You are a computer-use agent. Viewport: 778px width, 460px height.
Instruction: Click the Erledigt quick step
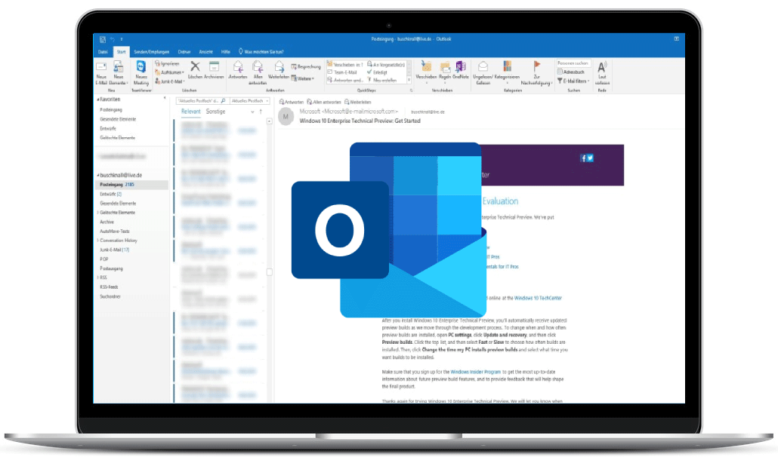(378, 72)
